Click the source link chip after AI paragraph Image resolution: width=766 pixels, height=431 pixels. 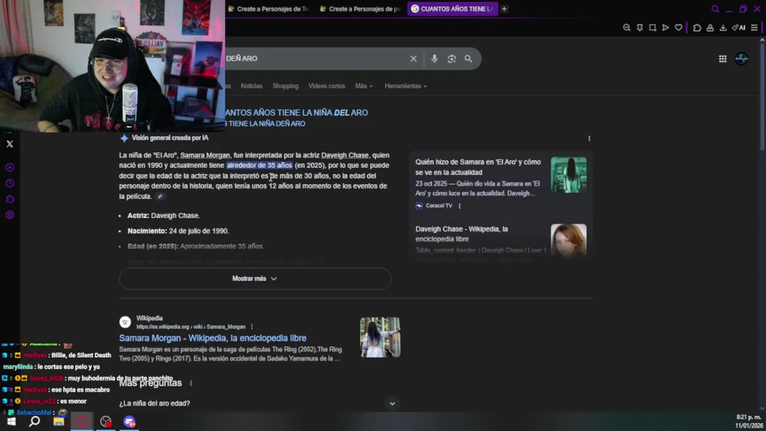(x=159, y=196)
